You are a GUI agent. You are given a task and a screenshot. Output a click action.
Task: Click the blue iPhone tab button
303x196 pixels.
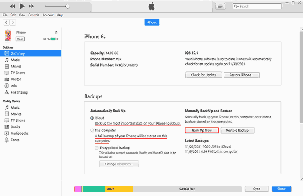pyautogui.click(x=151, y=22)
